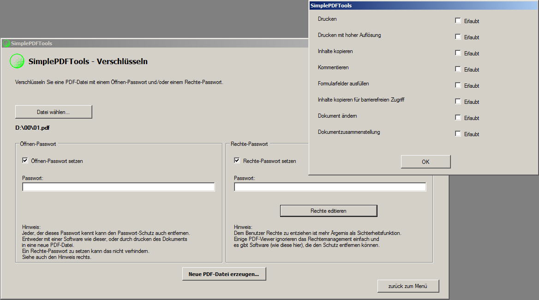Screen dimensions: 539x300
Task: Tick Erlaubt for Inhalte kopieren
Action: click(x=458, y=53)
